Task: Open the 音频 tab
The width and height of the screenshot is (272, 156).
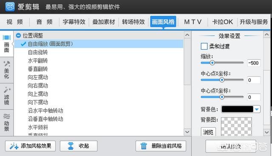Action: (x=44, y=22)
